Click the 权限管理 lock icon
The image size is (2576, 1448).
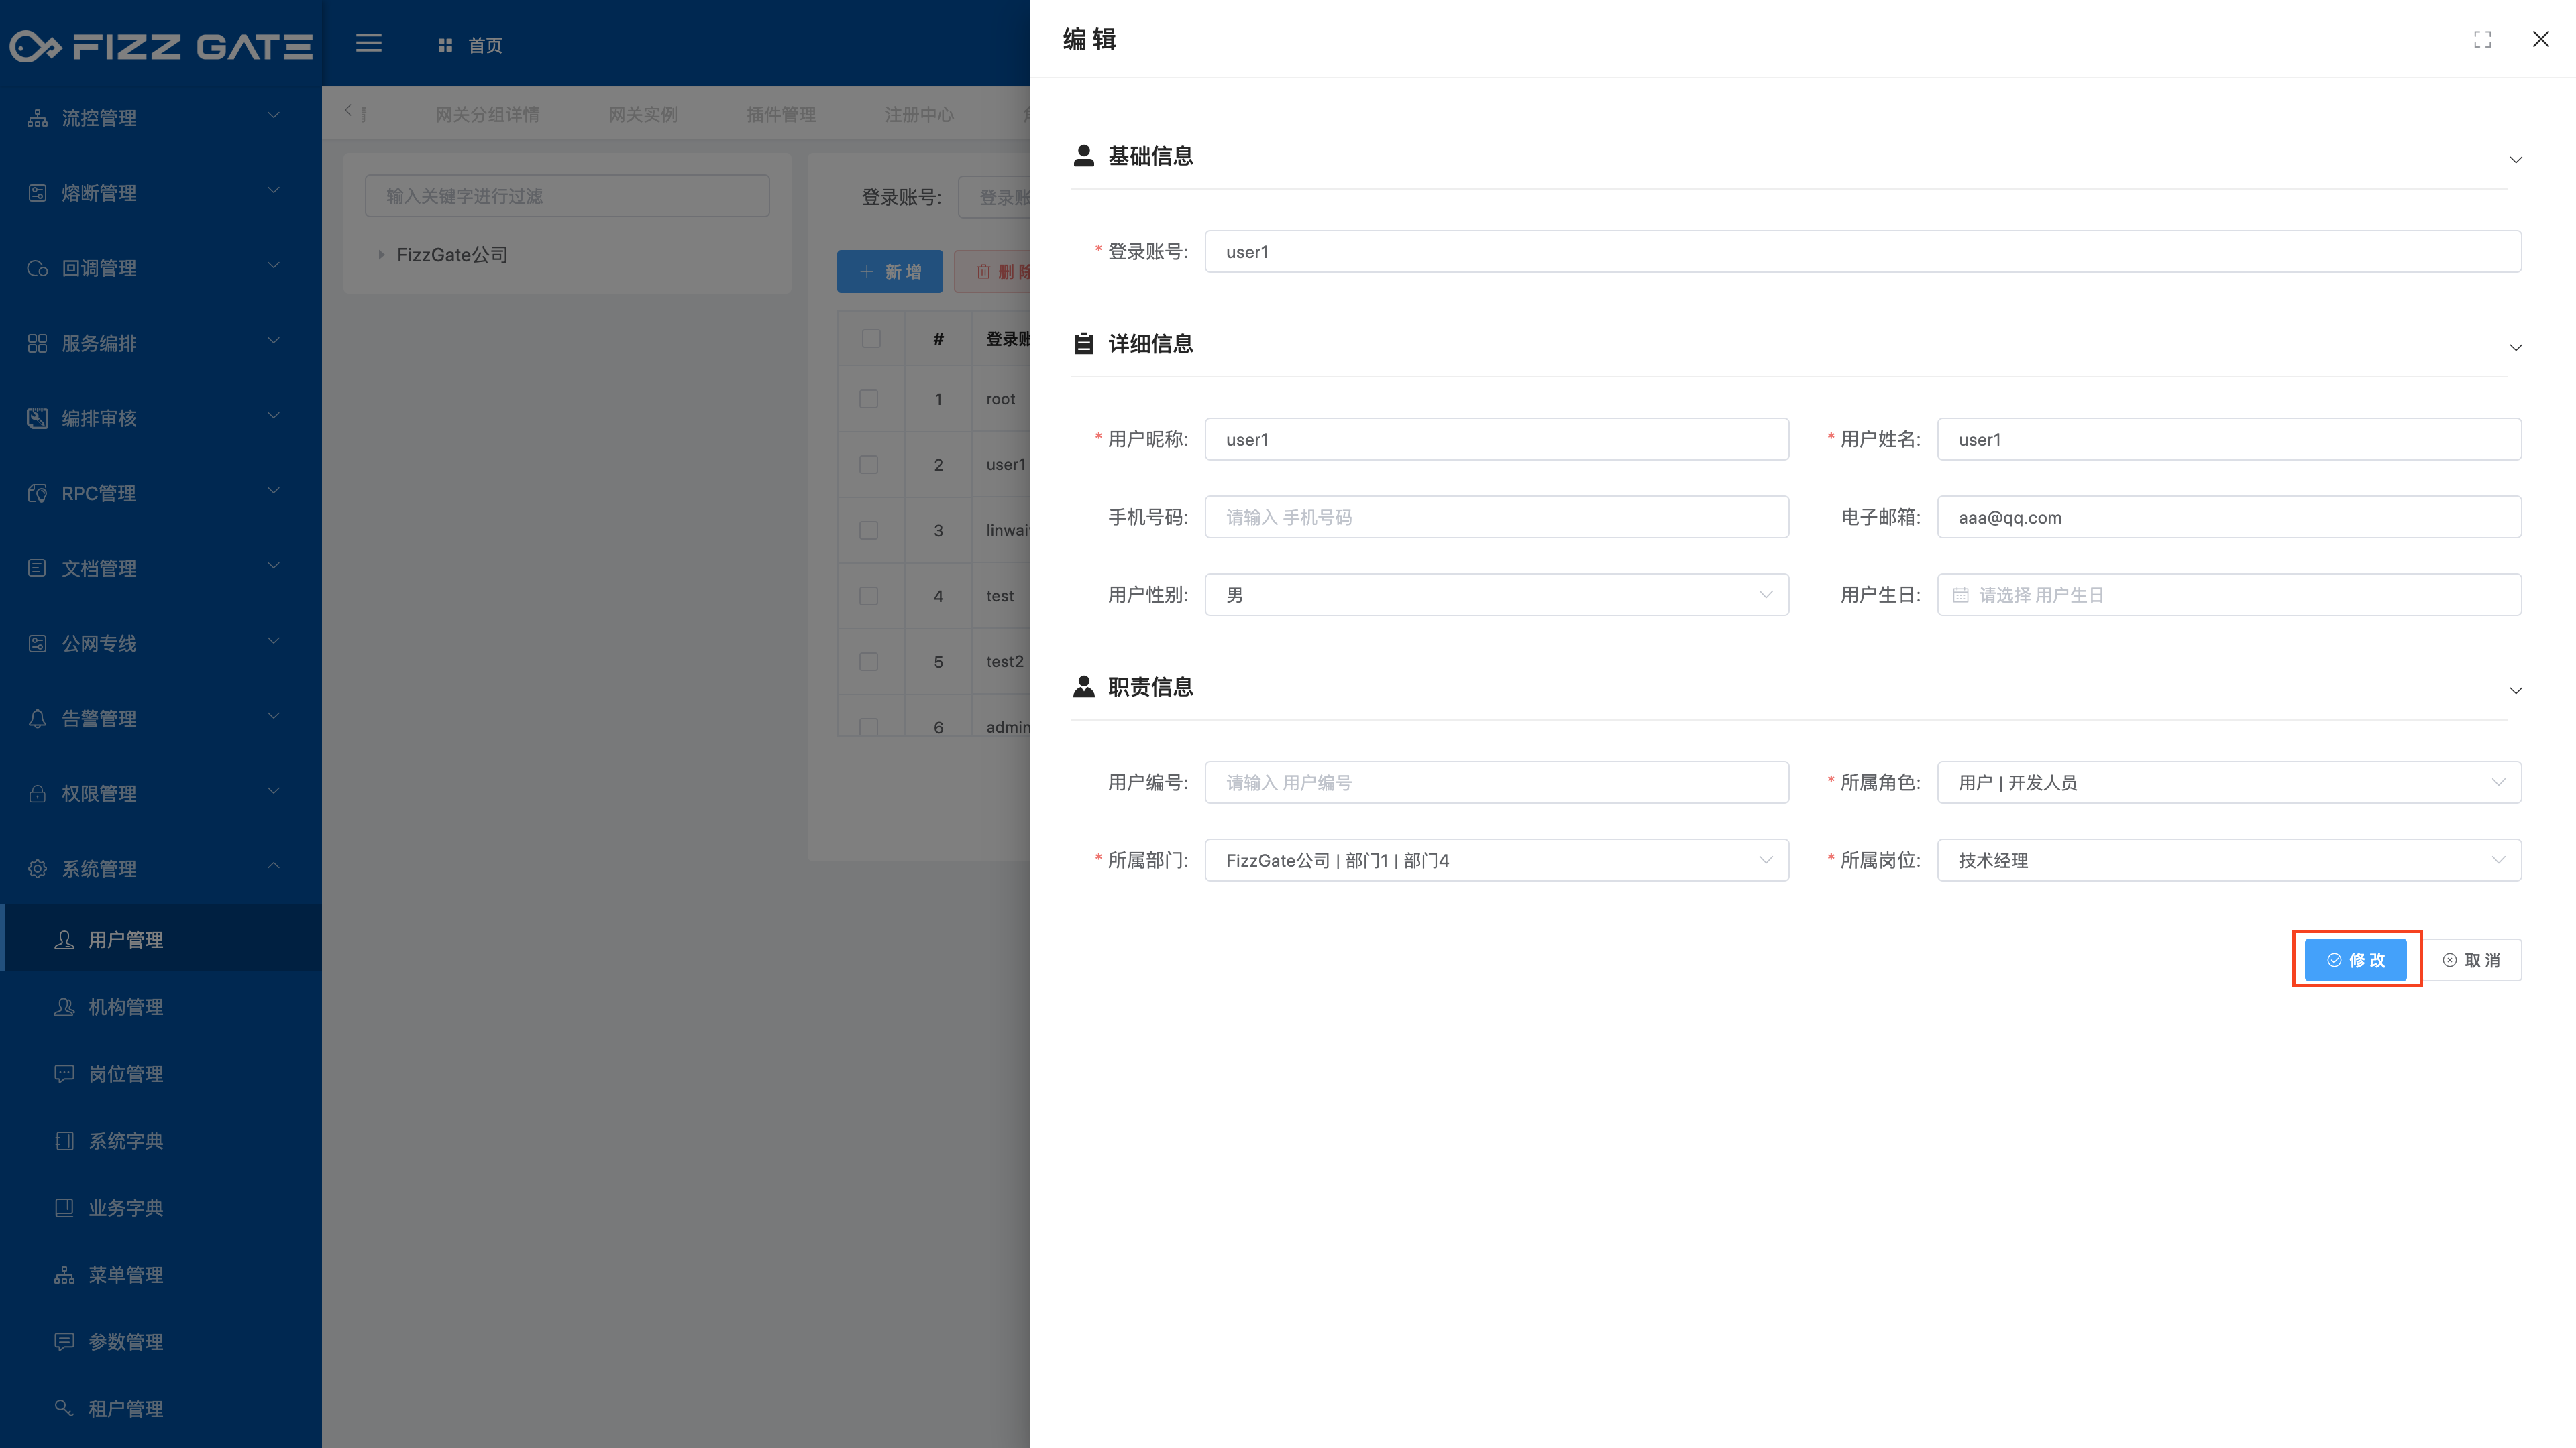point(37,794)
